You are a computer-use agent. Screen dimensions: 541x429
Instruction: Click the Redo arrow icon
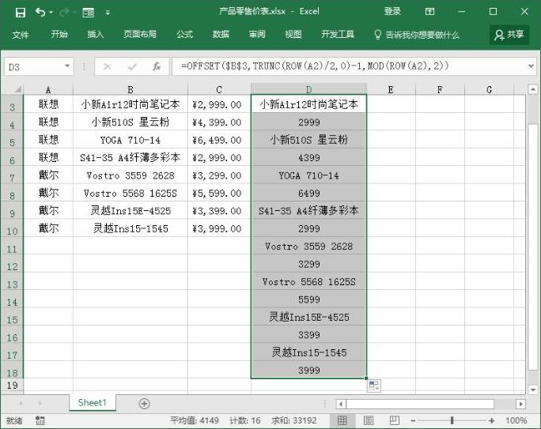[64, 13]
